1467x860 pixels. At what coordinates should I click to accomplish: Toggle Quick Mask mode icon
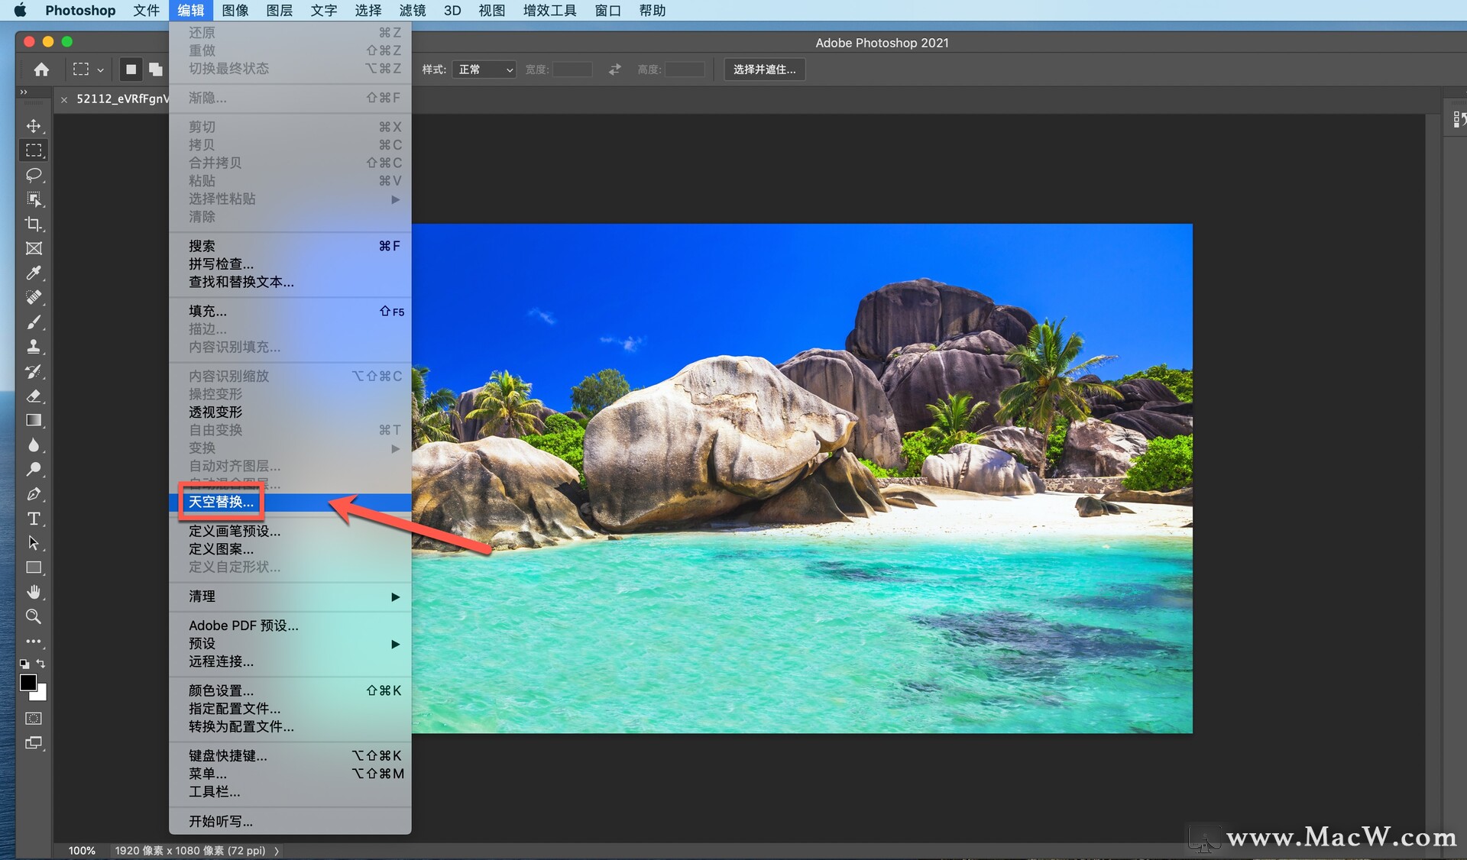(34, 718)
